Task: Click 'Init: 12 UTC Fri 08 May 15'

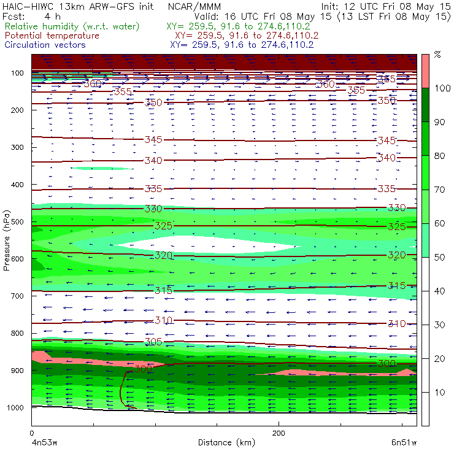Action: pos(386,7)
